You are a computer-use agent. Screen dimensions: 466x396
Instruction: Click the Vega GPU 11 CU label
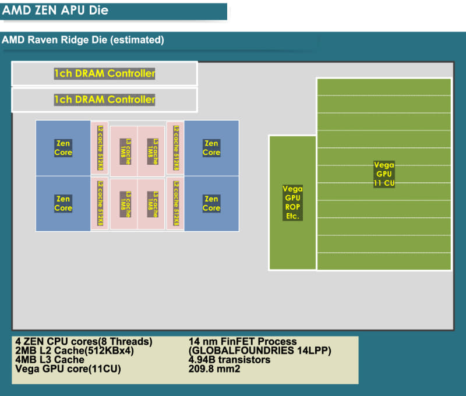(384, 174)
